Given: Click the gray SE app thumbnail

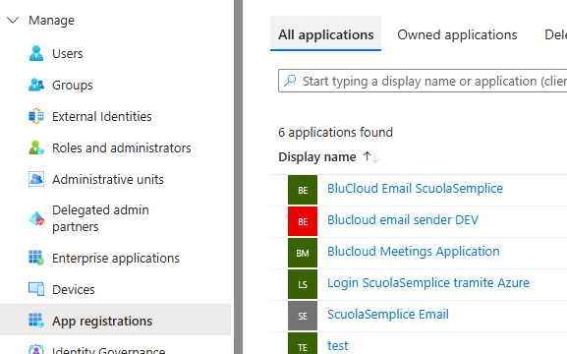Looking at the screenshot, I should (303, 316).
